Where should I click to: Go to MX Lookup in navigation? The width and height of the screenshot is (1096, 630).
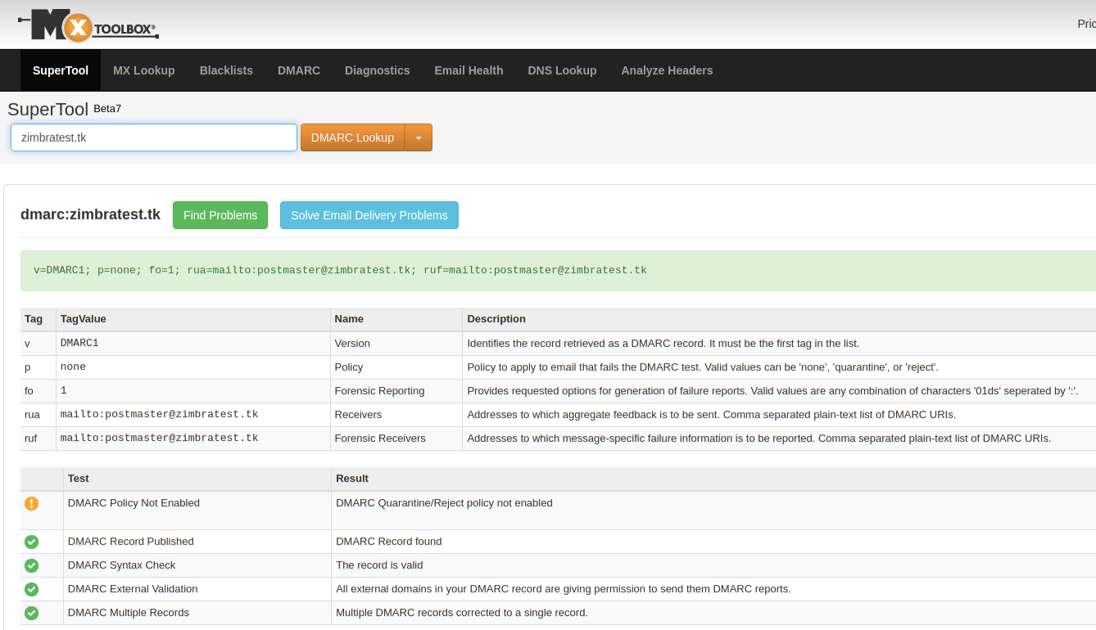(x=144, y=70)
